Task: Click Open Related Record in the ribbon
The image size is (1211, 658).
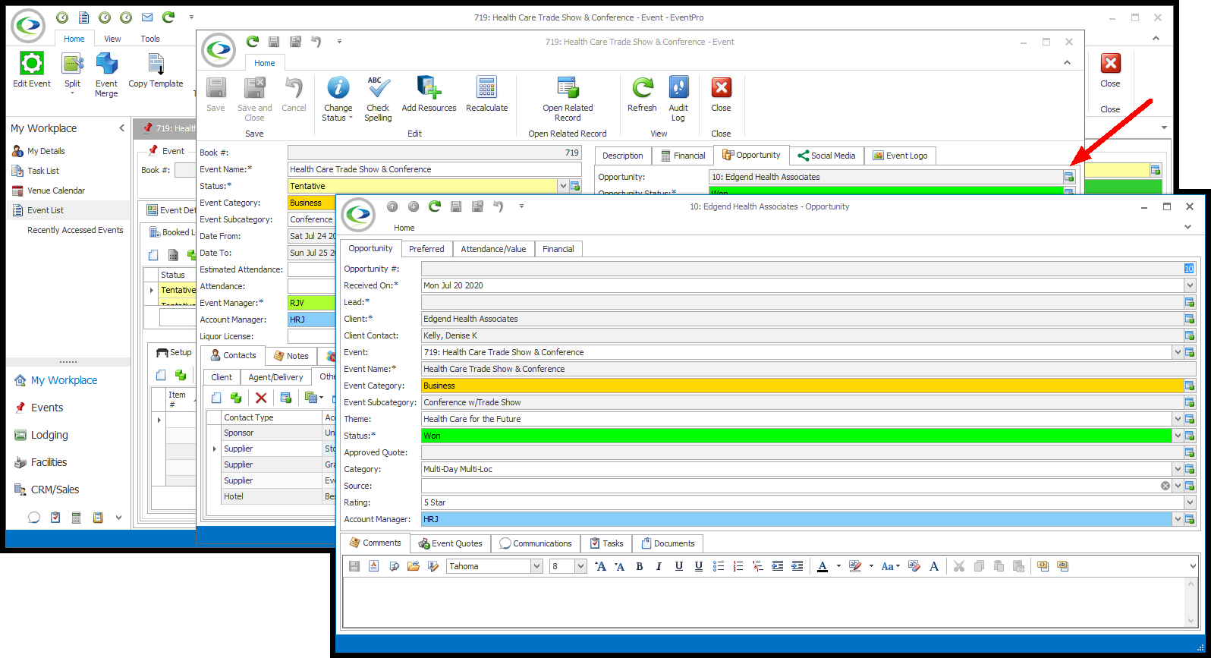Action: (568, 99)
